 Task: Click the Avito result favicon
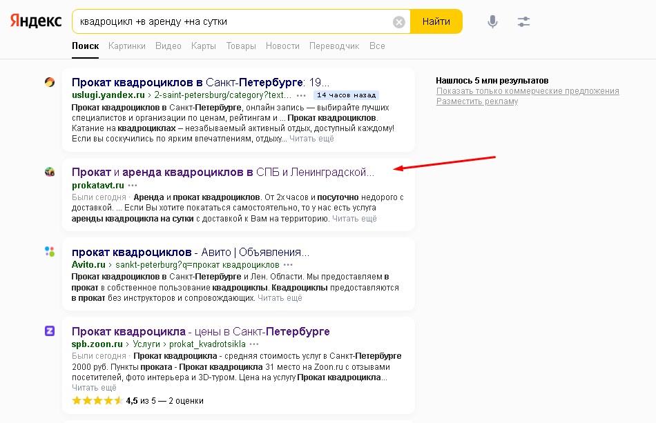49,251
